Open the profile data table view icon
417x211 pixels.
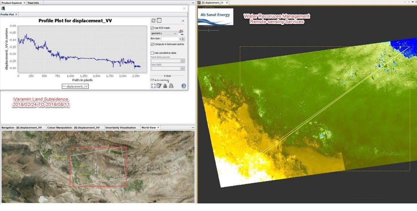click(159, 21)
